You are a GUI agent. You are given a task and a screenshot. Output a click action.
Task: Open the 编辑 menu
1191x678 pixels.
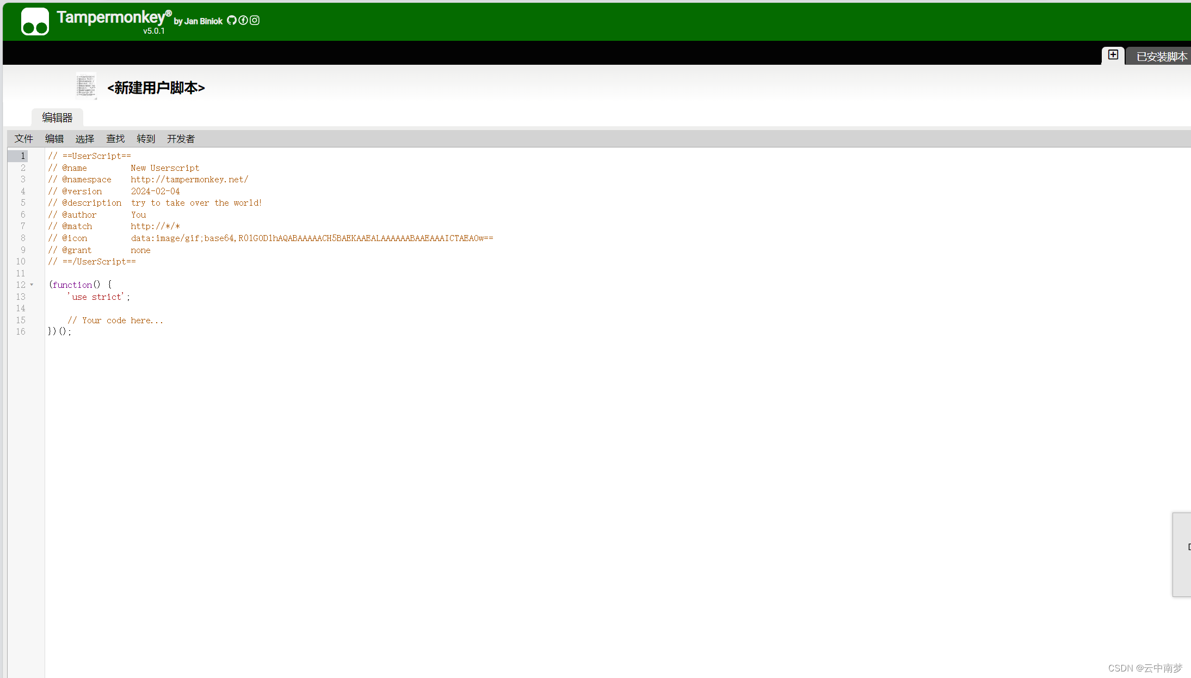coord(54,139)
